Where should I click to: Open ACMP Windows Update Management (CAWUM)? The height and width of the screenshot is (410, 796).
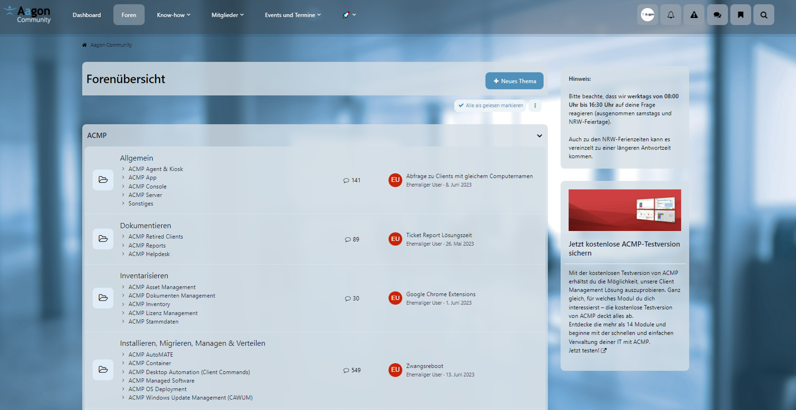pos(191,398)
